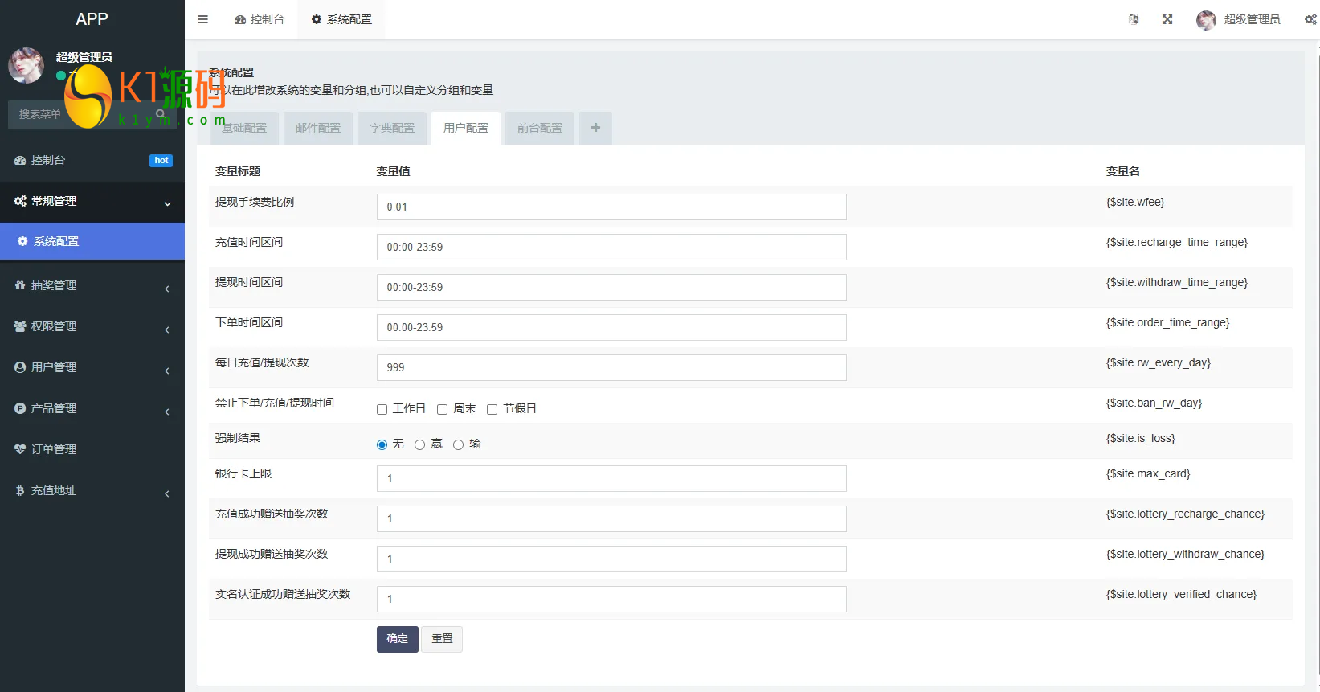This screenshot has width=1320, height=692.
Task: Click the {$site.wfee} variable name text
Action: click(x=1135, y=202)
